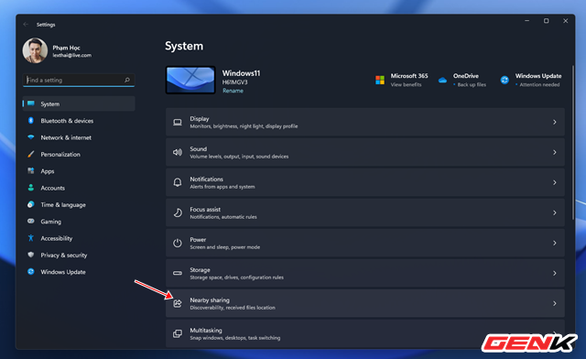The image size is (586, 359).
Task: Open Multitasking settings
Action: pos(365,333)
